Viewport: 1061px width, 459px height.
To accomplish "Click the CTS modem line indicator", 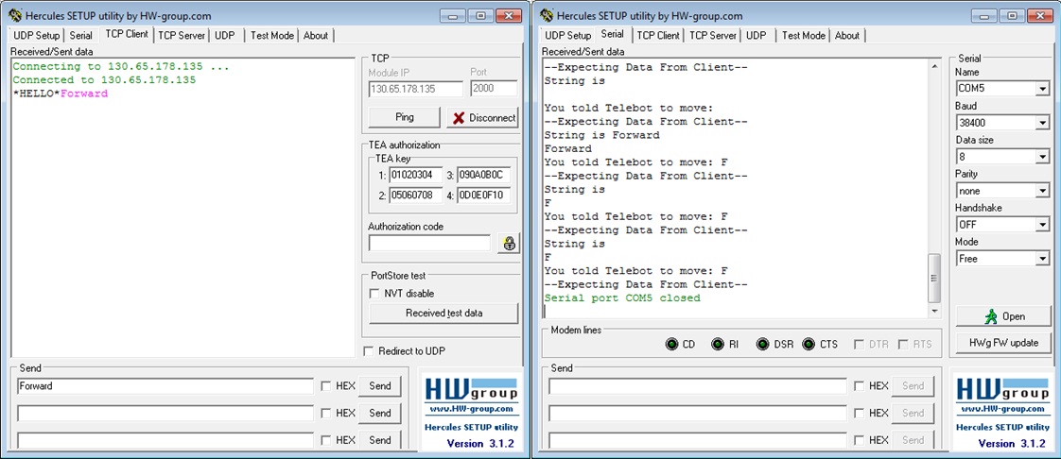I will pos(809,344).
